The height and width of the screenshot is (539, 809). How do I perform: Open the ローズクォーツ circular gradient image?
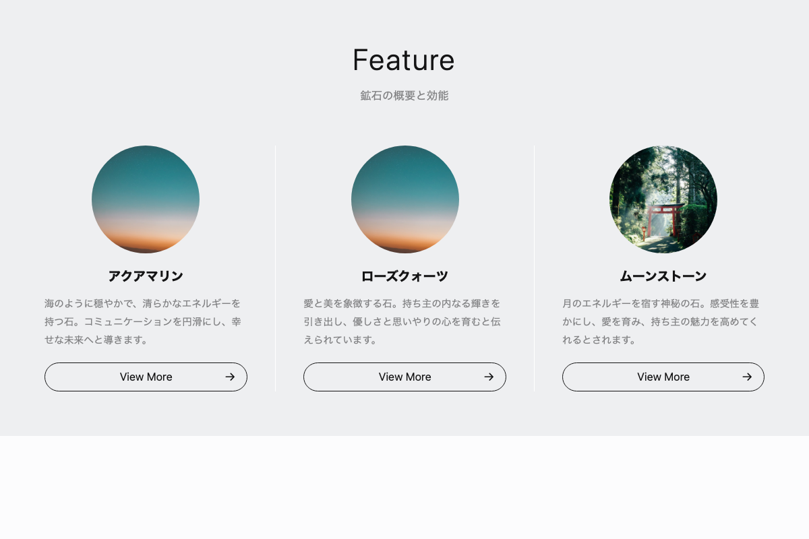coord(404,199)
